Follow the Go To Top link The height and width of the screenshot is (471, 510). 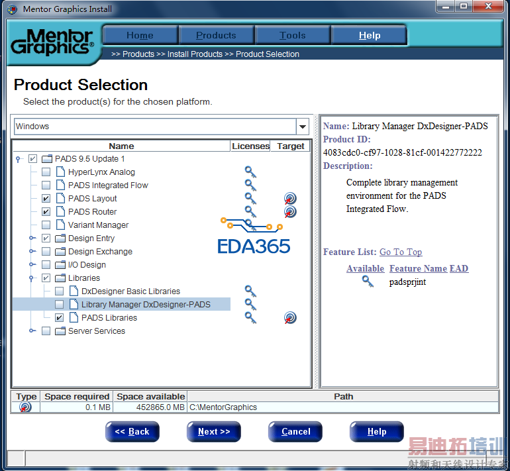pos(401,252)
